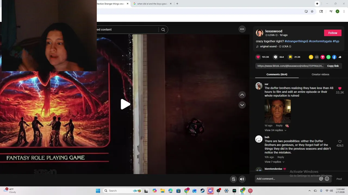Open sar's commenter avatar
The image size is (348, 195).
point(259,86)
